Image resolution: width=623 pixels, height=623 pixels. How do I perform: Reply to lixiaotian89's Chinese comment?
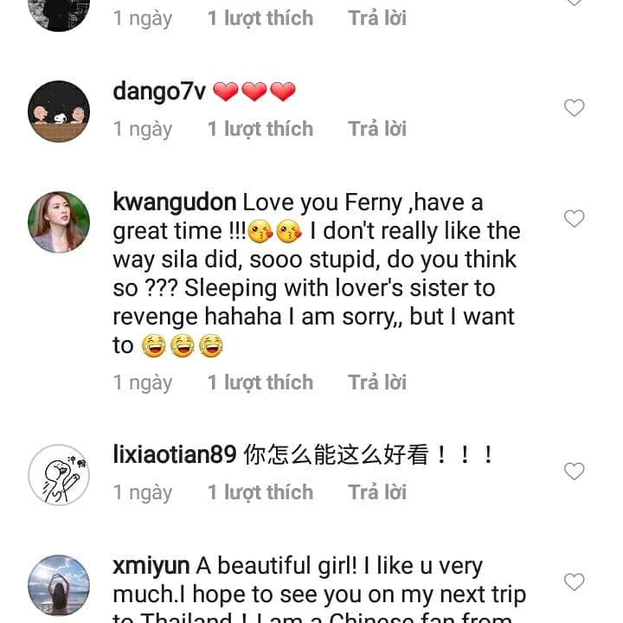click(377, 492)
